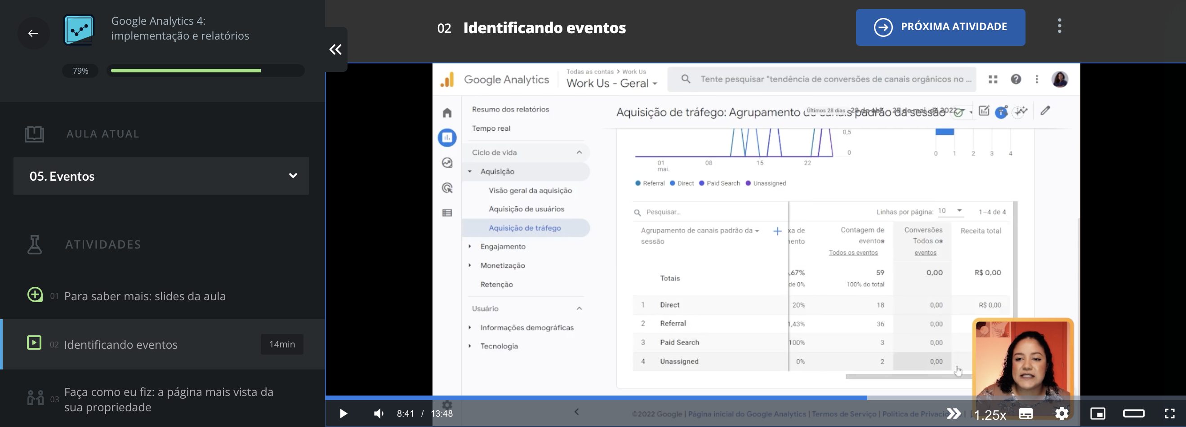Click the table horizontal scrollbar

[909, 376]
